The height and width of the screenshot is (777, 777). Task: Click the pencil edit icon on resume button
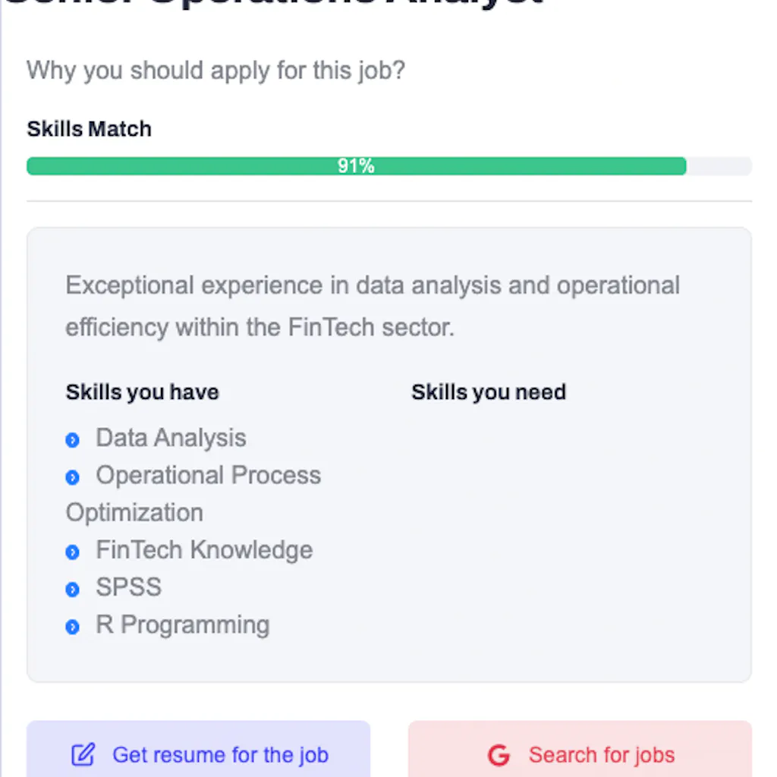[83, 755]
